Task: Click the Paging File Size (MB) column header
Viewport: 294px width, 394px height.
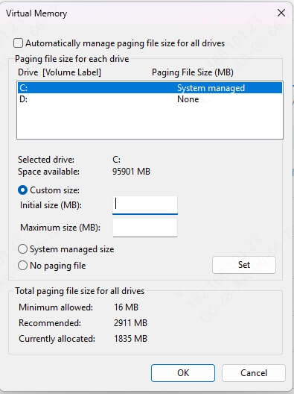Action: (193, 72)
